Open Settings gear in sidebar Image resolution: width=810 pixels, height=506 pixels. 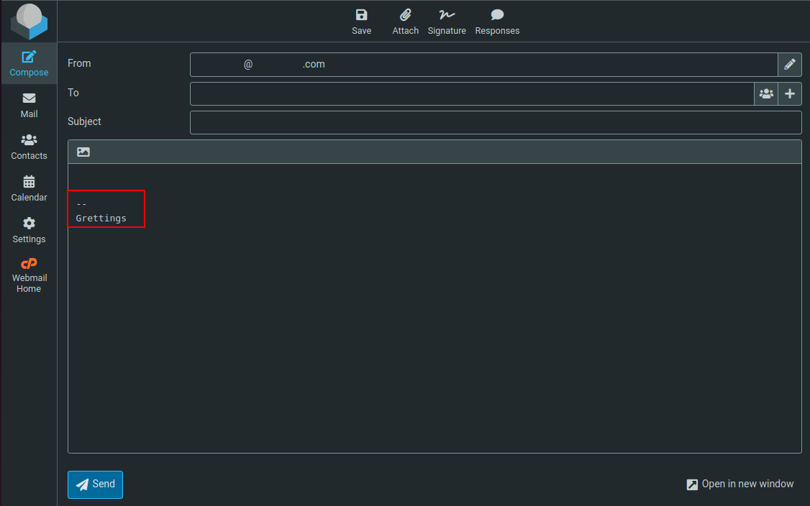(29, 230)
